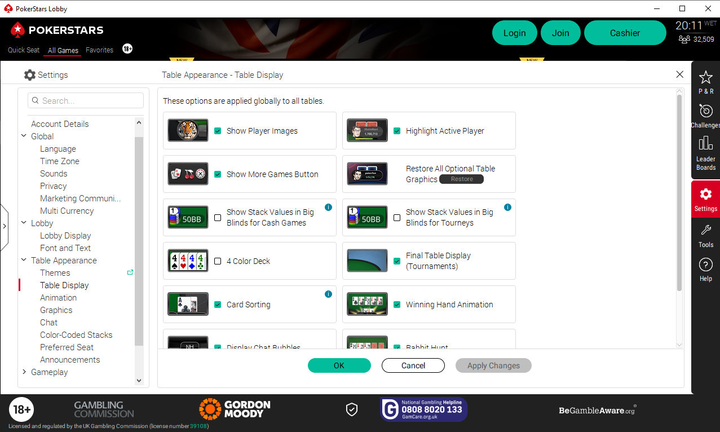This screenshot has width=720, height=432.
Task: Enable Stack Values in Big Blinds for Cash Games
Action: tap(218, 218)
